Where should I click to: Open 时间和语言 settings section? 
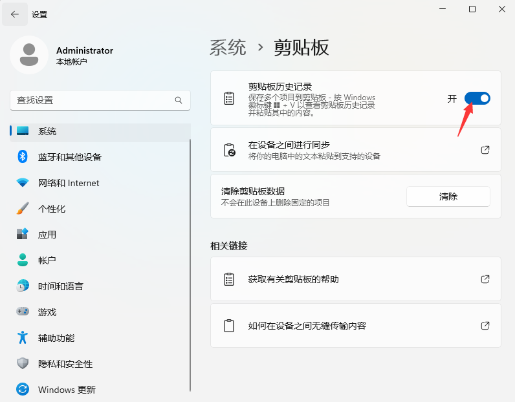(x=60, y=286)
